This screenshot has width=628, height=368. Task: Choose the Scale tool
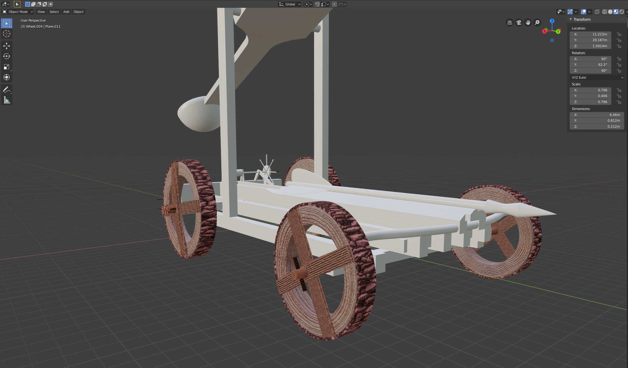click(7, 67)
